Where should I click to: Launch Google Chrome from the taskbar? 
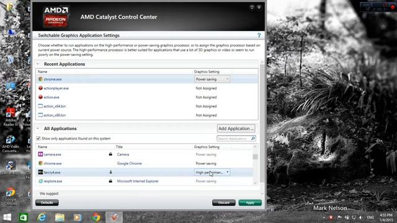pos(96,217)
